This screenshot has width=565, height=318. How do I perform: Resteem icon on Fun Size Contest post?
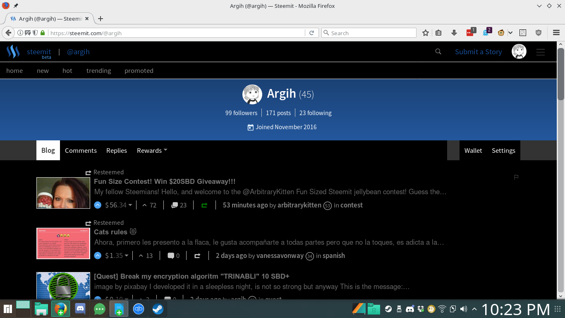tap(204, 205)
